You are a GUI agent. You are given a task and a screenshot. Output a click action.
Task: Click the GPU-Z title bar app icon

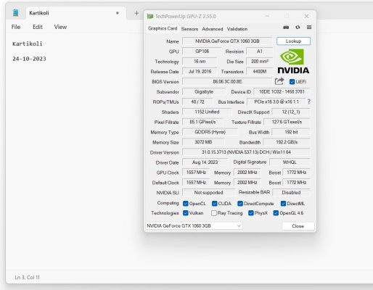[150, 16]
